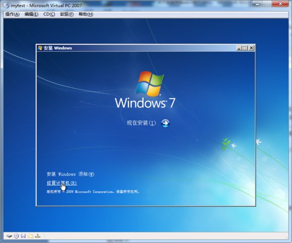Minimize the 安装 Windows dialog

pos(239,48)
